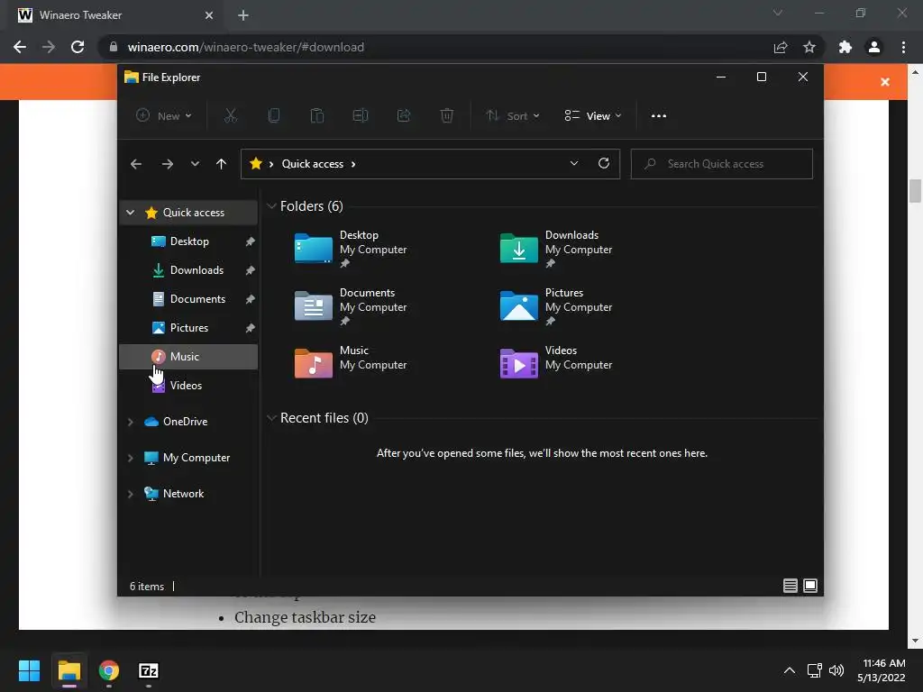Screen dimensions: 923x692
Task: Open the See more three-dots menu
Action: (x=659, y=116)
